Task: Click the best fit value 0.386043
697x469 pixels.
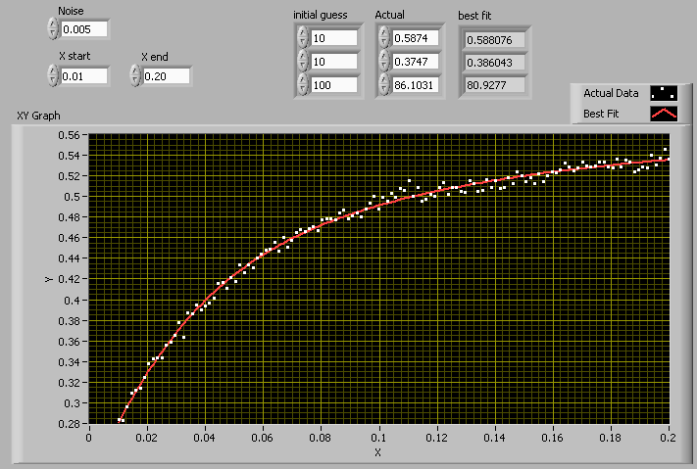Action: 494,62
